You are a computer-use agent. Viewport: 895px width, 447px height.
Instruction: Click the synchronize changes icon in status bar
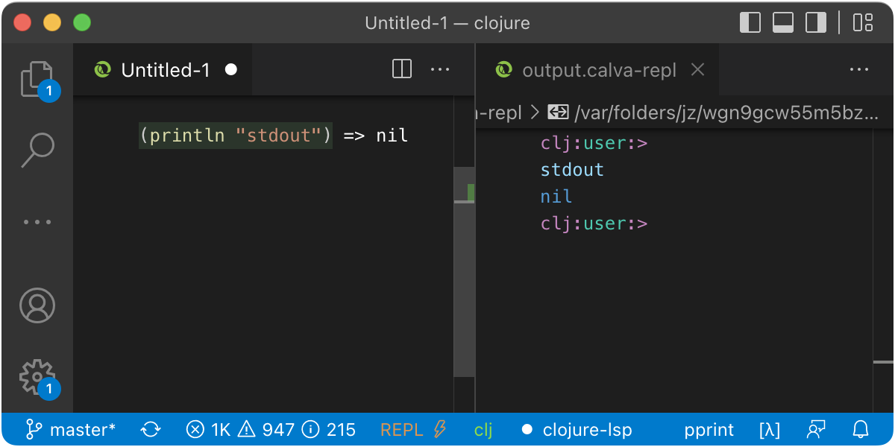pyautogui.click(x=150, y=429)
